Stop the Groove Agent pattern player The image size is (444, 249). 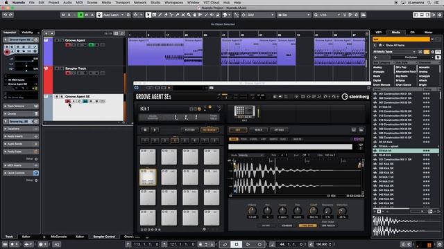click(x=145, y=130)
